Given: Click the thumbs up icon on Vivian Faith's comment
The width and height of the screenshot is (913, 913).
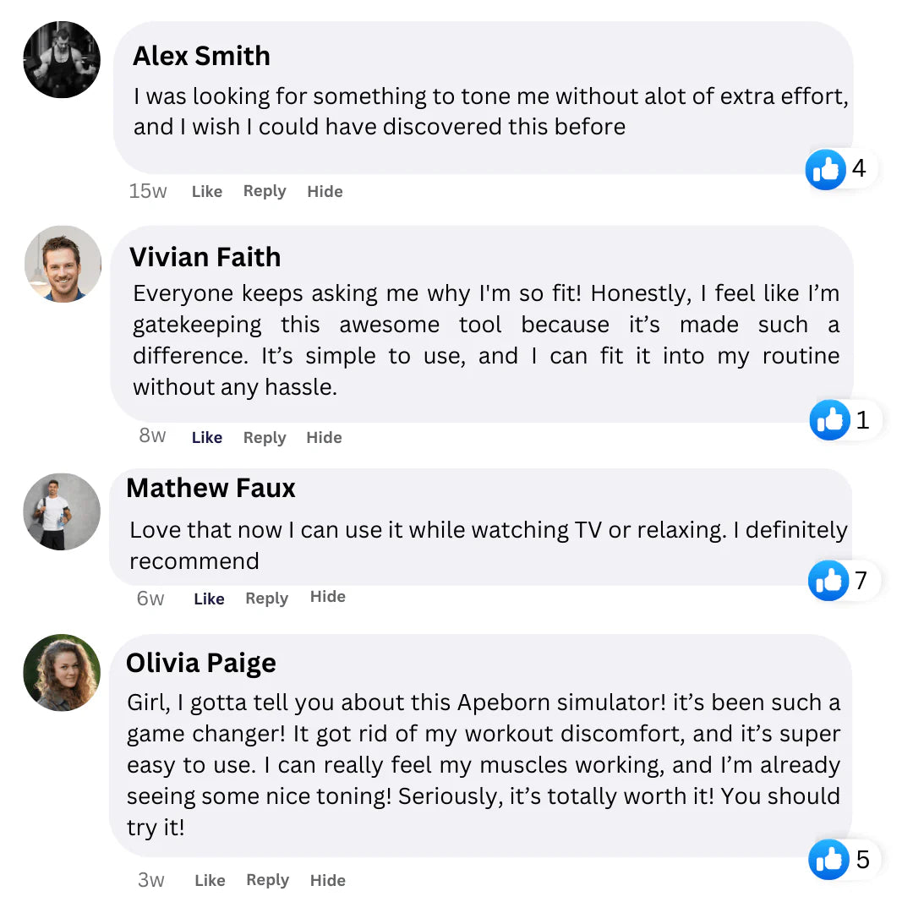Looking at the screenshot, I should [x=828, y=420].
